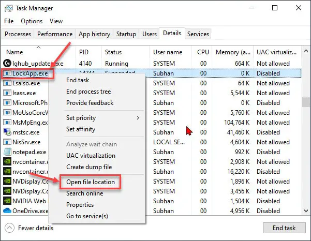Click the End task button at bottom
Image resolution: width=311 pixels, height=241 pixels.
[x=284, y=228]
